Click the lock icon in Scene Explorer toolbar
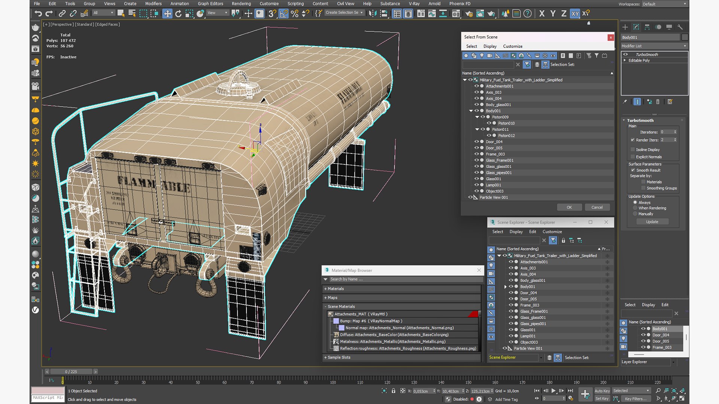The height and width of the screenshot is (404, 719). 563,241
